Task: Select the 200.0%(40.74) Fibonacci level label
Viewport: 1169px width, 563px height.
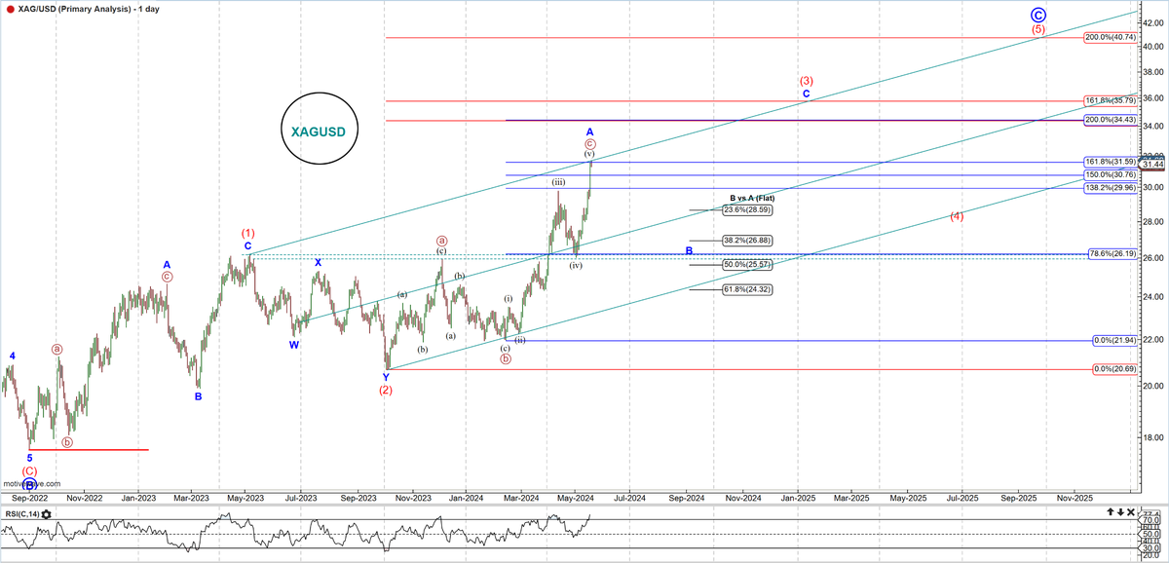Action: [1109, 37]
